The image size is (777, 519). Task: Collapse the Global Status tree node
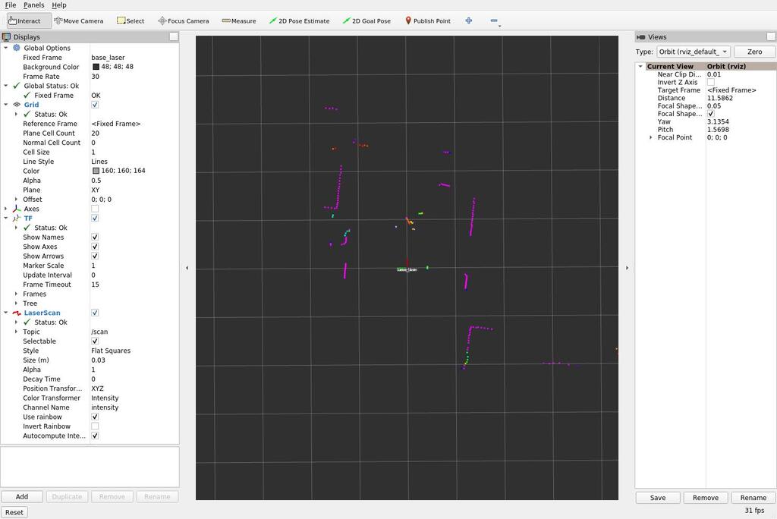[5, 86]
